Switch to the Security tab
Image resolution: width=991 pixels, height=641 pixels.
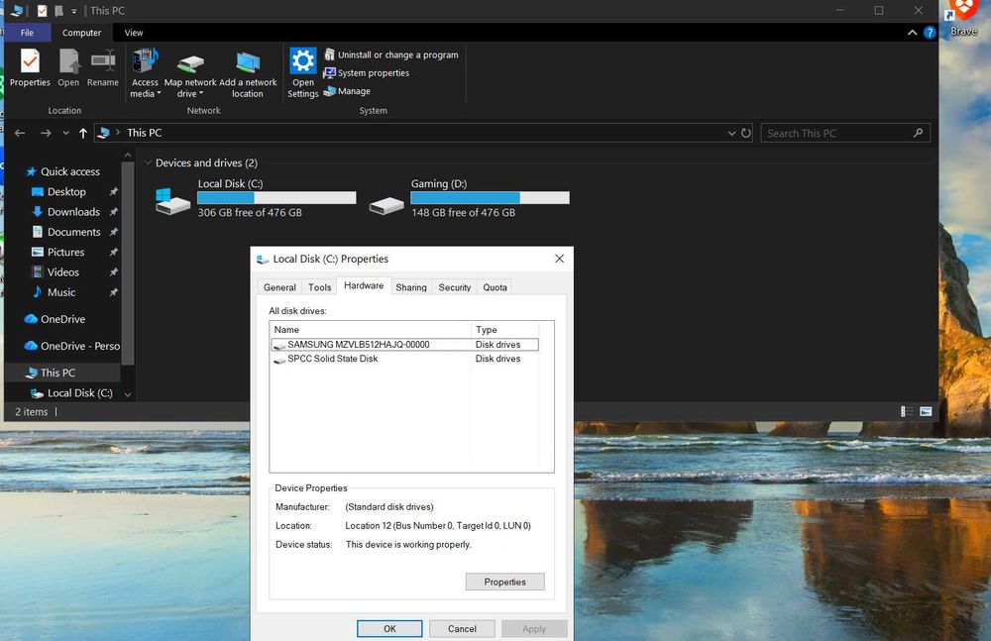click(454, 287)
